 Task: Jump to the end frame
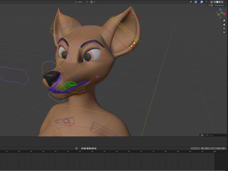[x=95, y=148]
